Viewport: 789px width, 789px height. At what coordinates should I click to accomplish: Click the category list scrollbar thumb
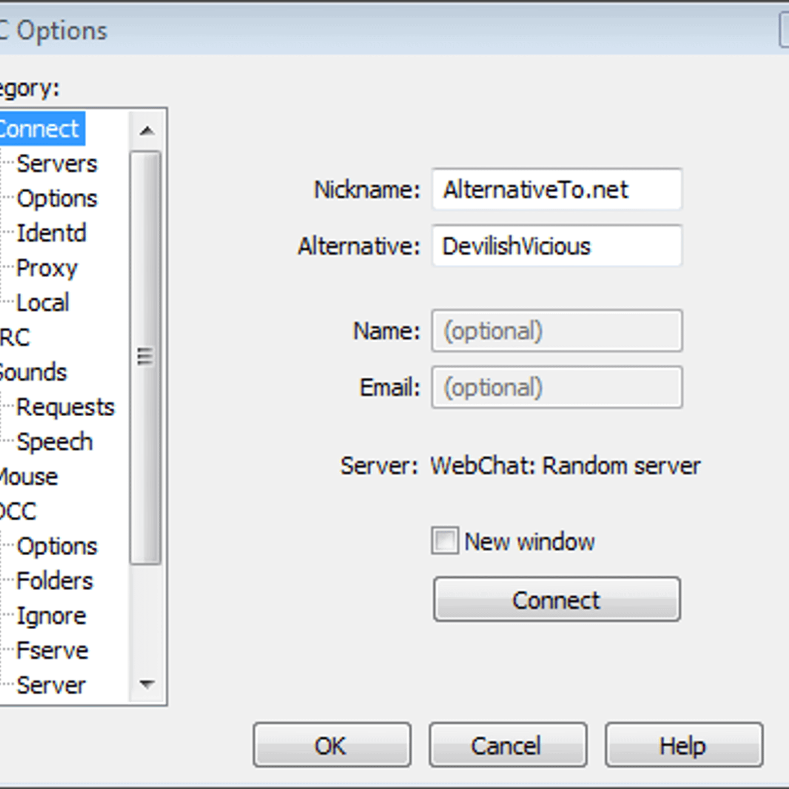(145, 358)
